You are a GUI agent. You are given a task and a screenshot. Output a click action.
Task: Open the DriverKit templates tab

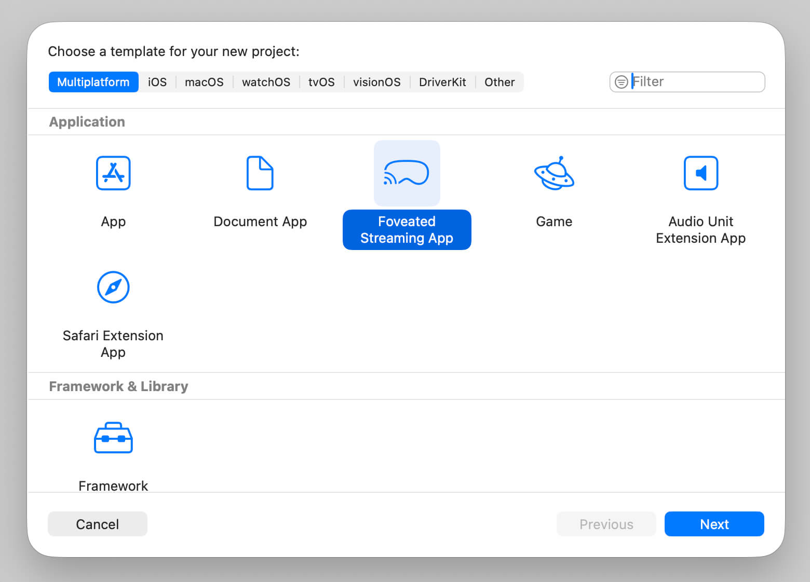pos(442,82)
